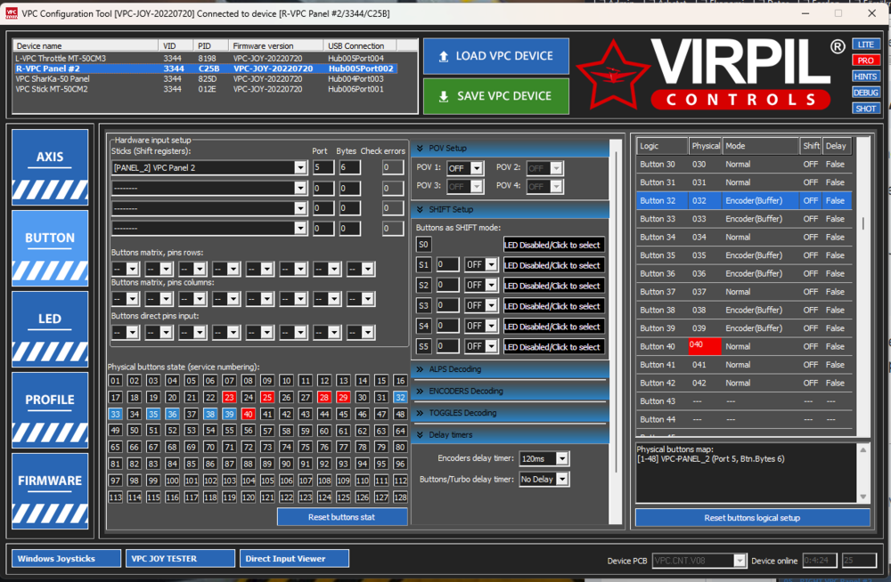This screenshot has width=891, height=582.
Task: Select red physical button 25 indicator
Action: coord(267,398)
